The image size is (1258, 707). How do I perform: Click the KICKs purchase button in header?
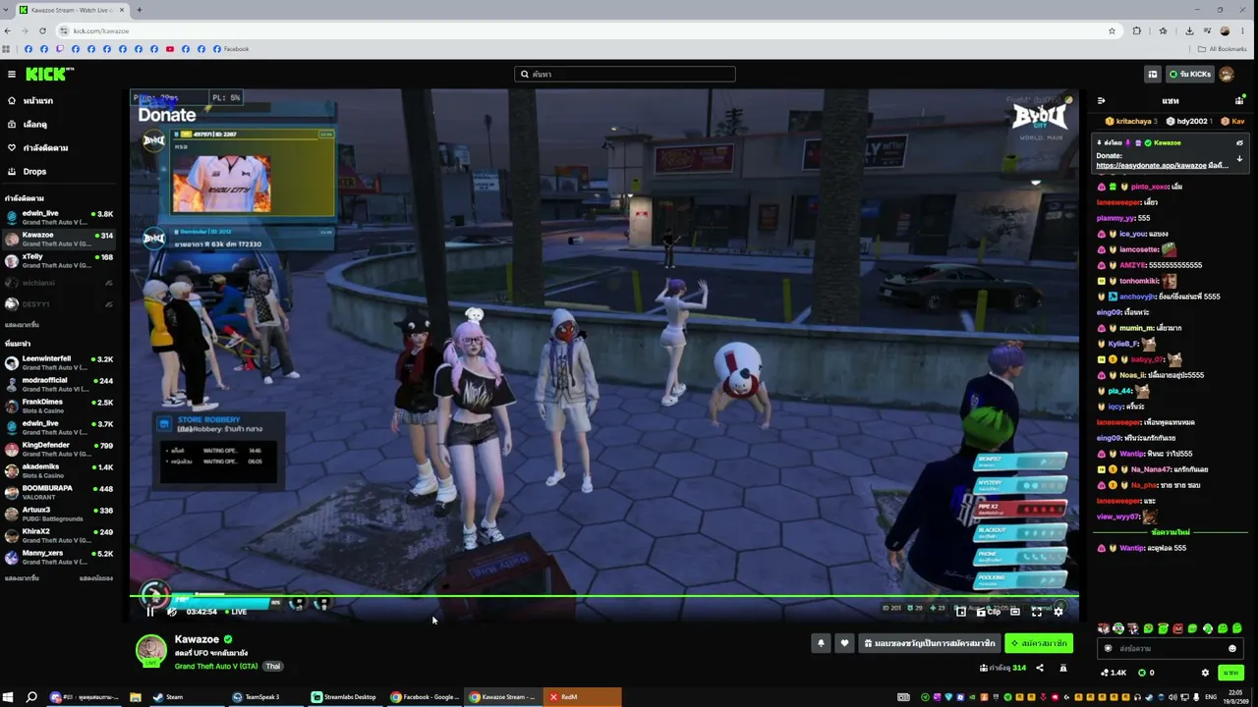click(1189, 74)
